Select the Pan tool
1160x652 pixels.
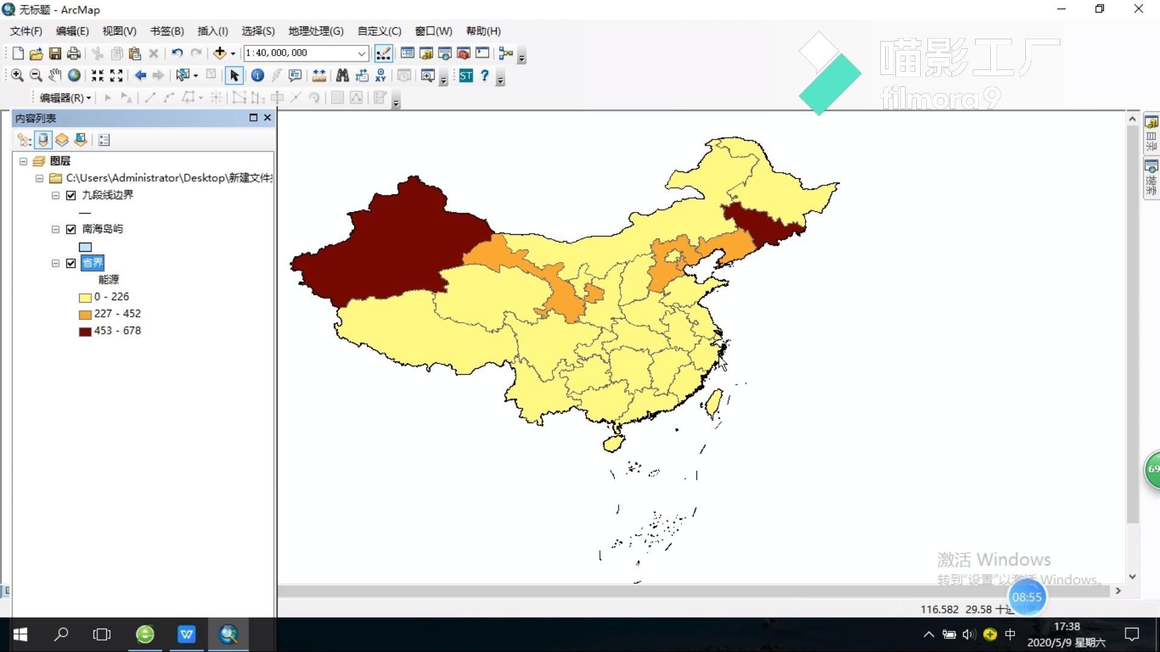[x=54, y=75]
